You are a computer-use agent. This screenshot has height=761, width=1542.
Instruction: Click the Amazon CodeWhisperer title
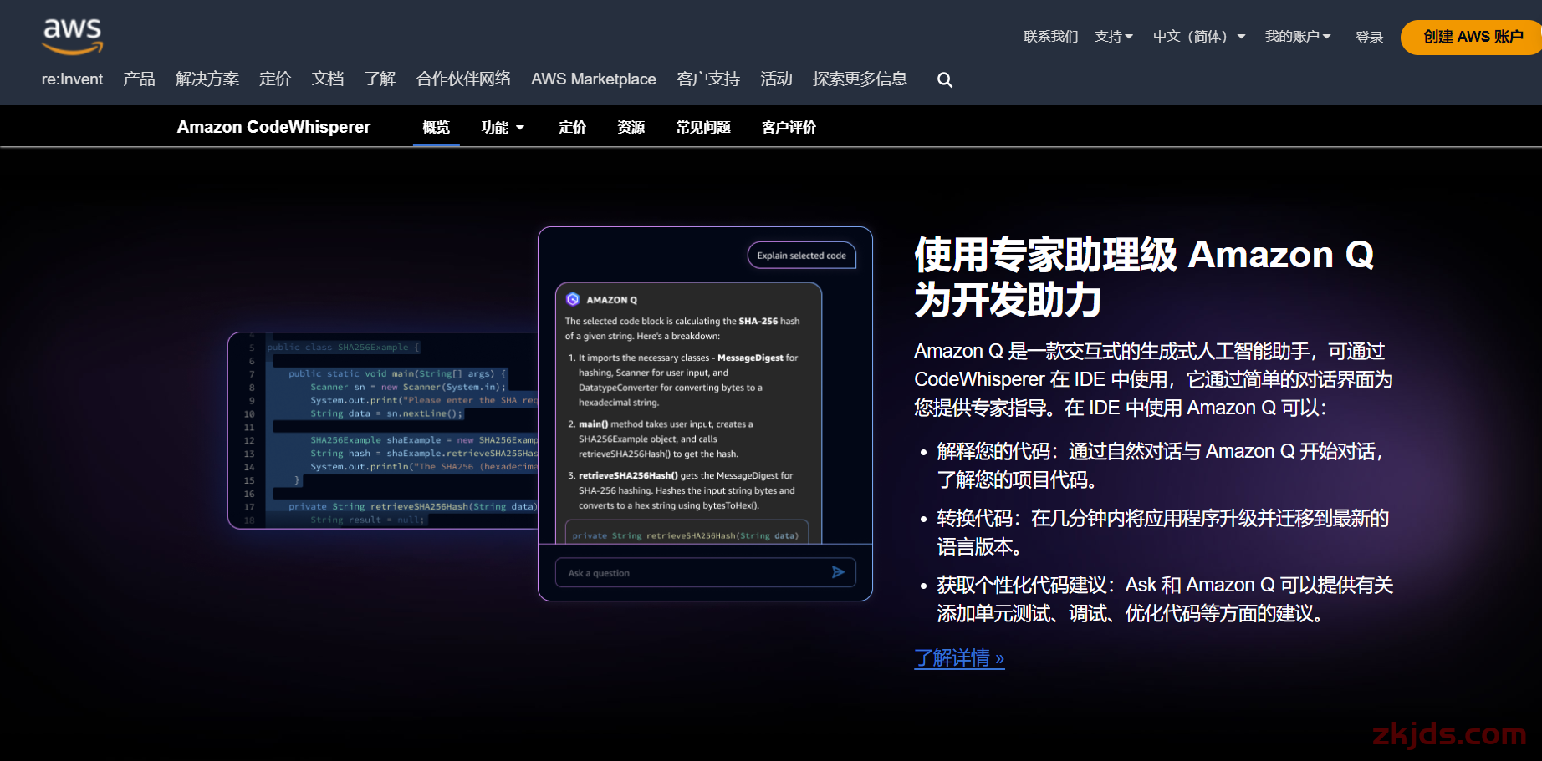[273, 127]
